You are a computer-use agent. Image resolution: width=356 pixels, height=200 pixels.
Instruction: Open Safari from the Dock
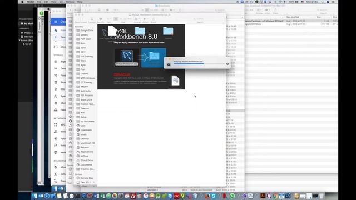[47, 196]
